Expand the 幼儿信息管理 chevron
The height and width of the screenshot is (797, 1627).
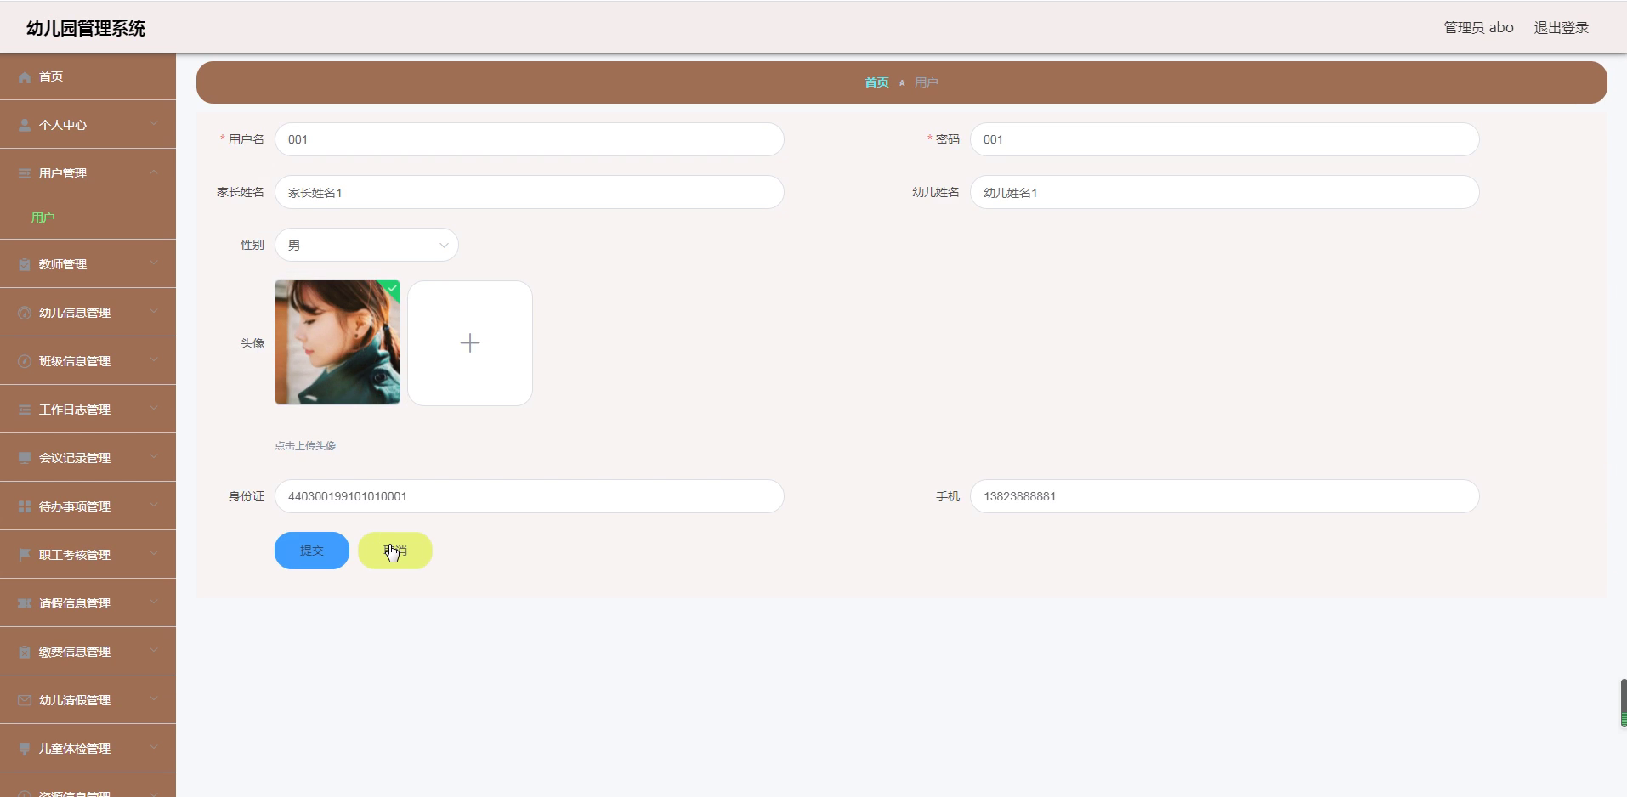pyautogui.click(x=154, y=312)
